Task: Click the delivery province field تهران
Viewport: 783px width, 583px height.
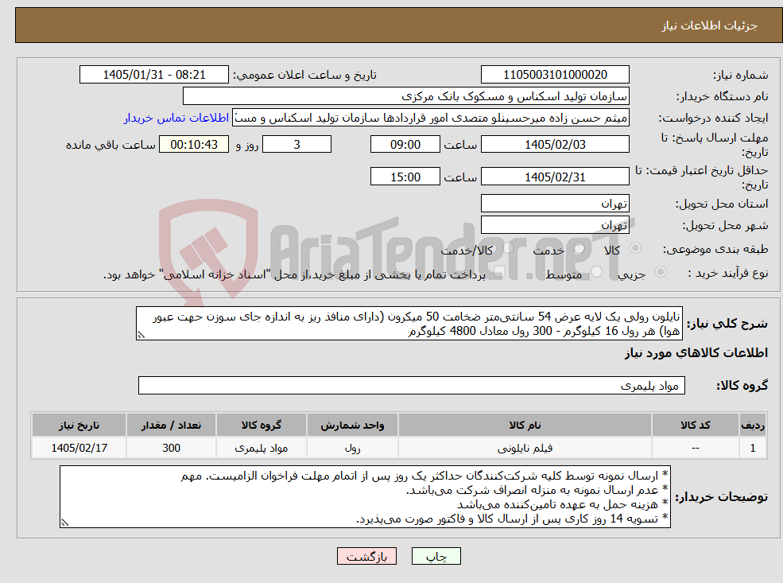Action: point(555,204)
